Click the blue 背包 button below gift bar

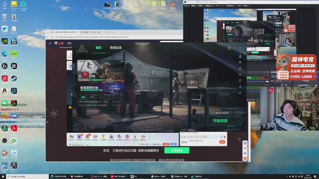click(x=173, y=144)
